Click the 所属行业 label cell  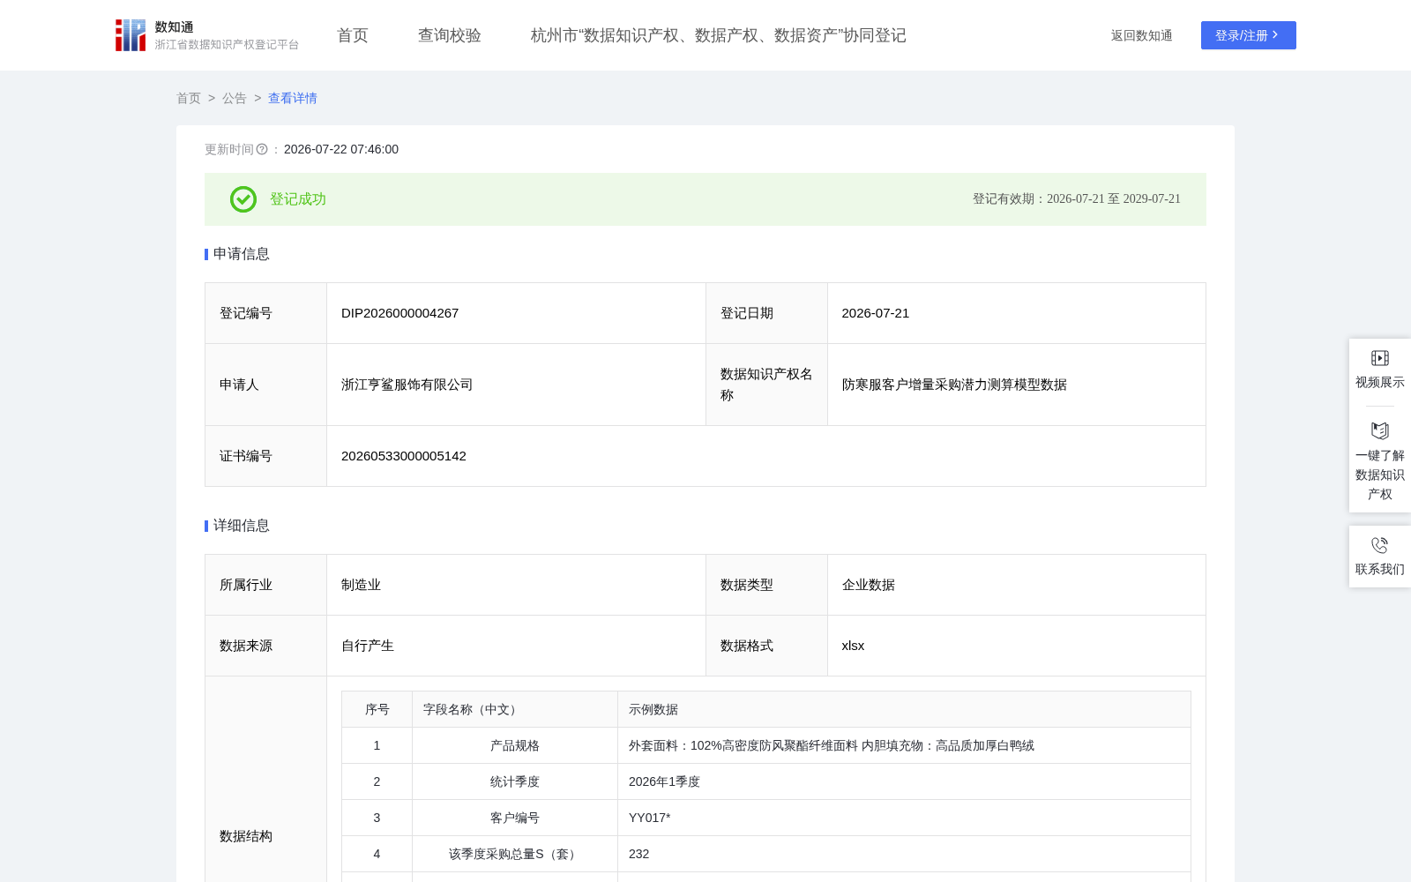[x=266, y=585]
